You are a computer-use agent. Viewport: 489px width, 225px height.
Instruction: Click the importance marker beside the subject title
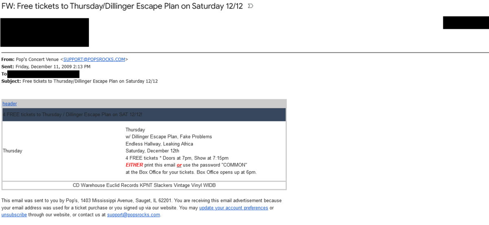pyautogui.click(x=251, y=6)
